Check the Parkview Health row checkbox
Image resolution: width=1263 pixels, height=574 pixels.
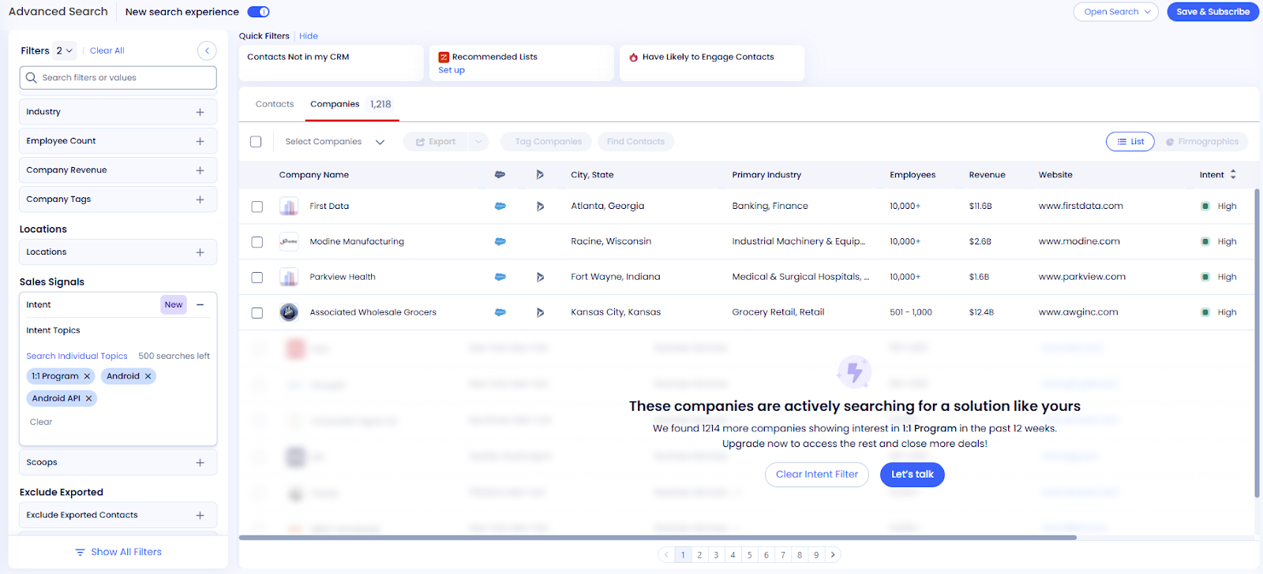click(257, 278)
